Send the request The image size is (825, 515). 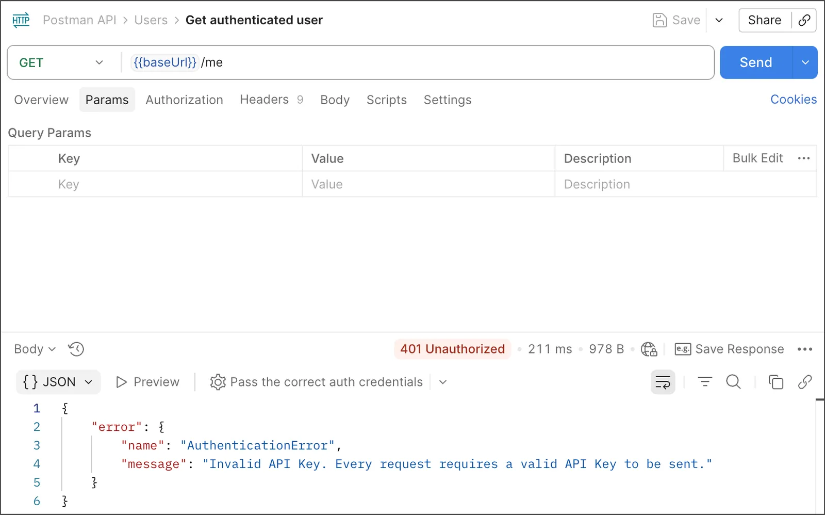point(756,63)
